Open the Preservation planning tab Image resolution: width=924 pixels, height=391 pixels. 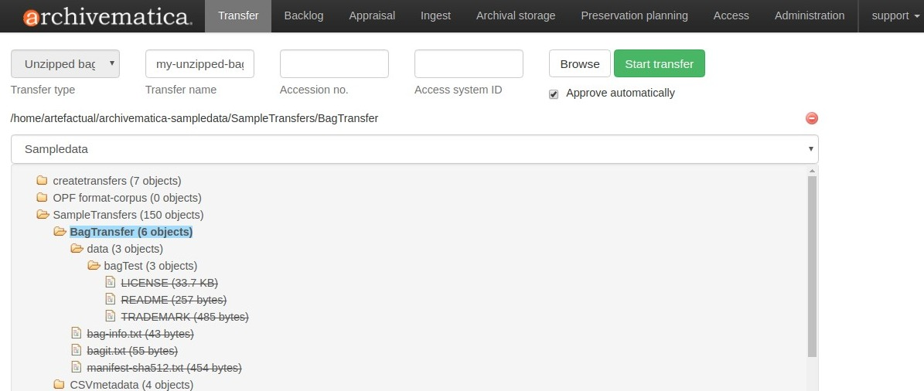[634, 15]
